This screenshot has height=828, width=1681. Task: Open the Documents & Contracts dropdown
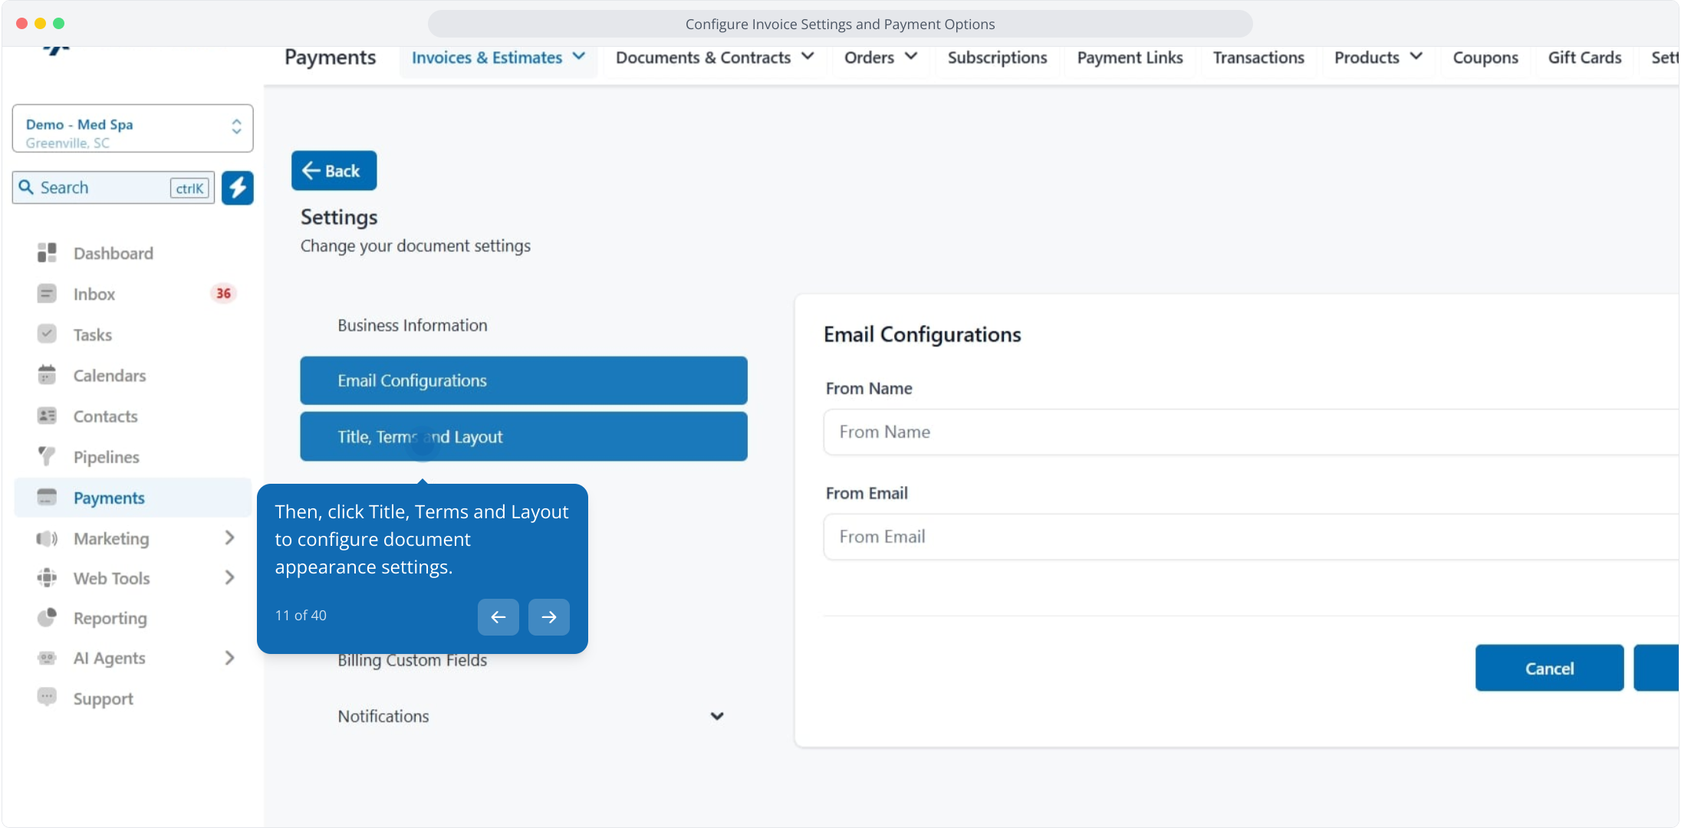point(714,58)
